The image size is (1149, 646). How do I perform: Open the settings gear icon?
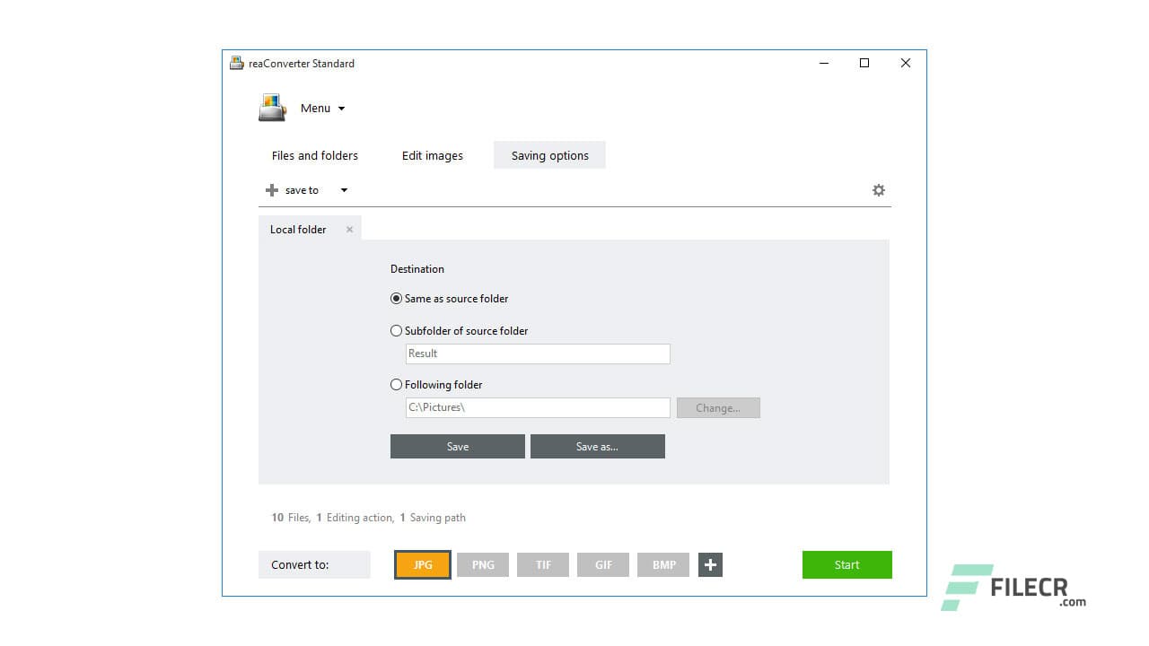click(x=878, y=189)
